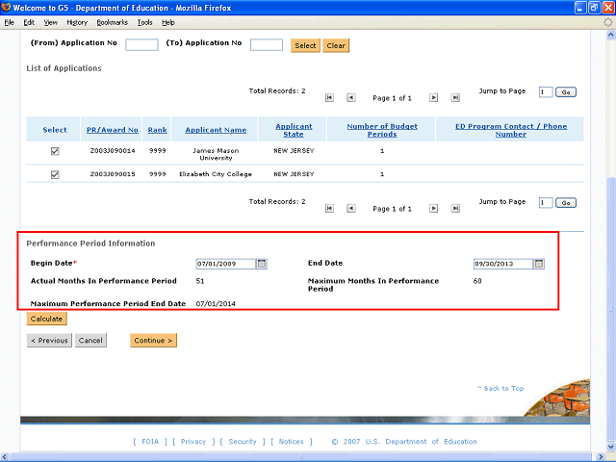Go to last page in top pagination
Screen dimensions: 616x462
(x=455, y=97)
